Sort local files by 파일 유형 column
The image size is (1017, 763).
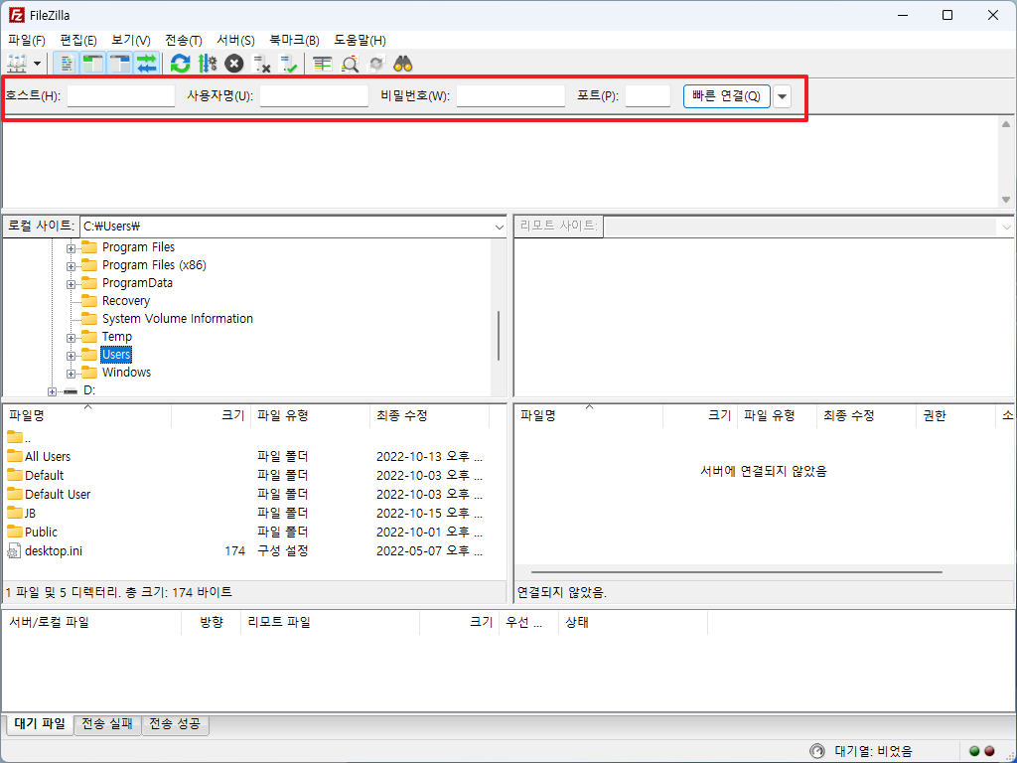(310, 416)
